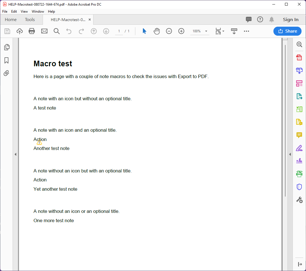Click the 'One more test note' text
The width and height of the screenshot is (306, 271).
53,221
